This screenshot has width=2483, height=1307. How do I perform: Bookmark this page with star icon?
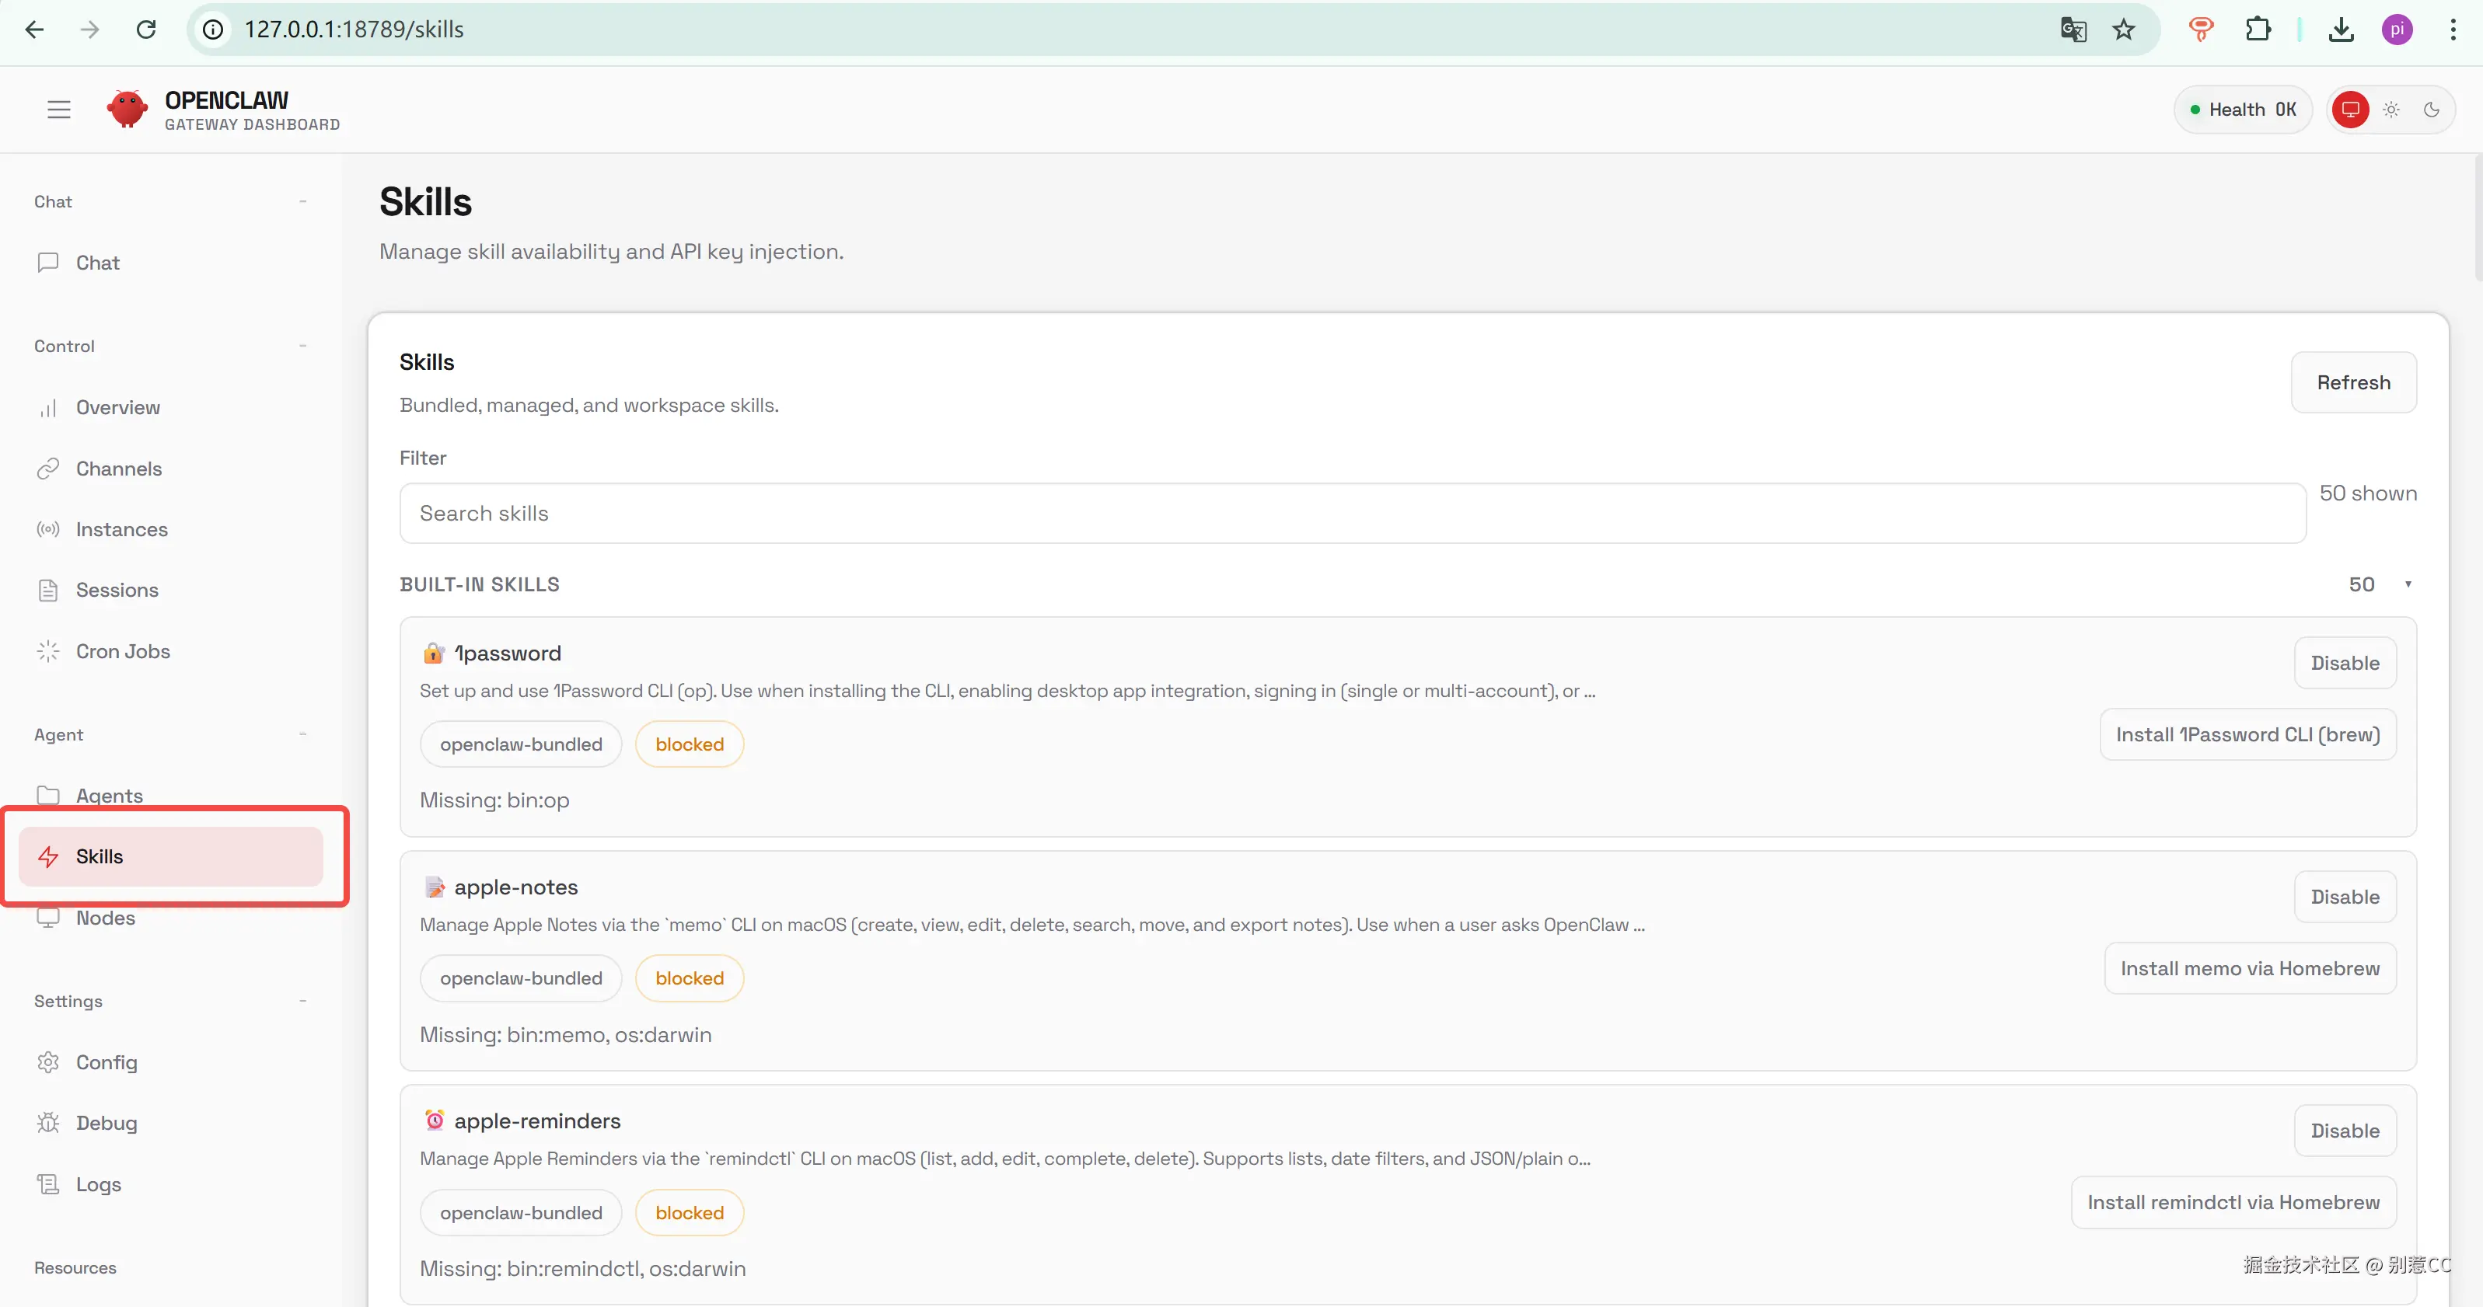tap(2124, 30)
